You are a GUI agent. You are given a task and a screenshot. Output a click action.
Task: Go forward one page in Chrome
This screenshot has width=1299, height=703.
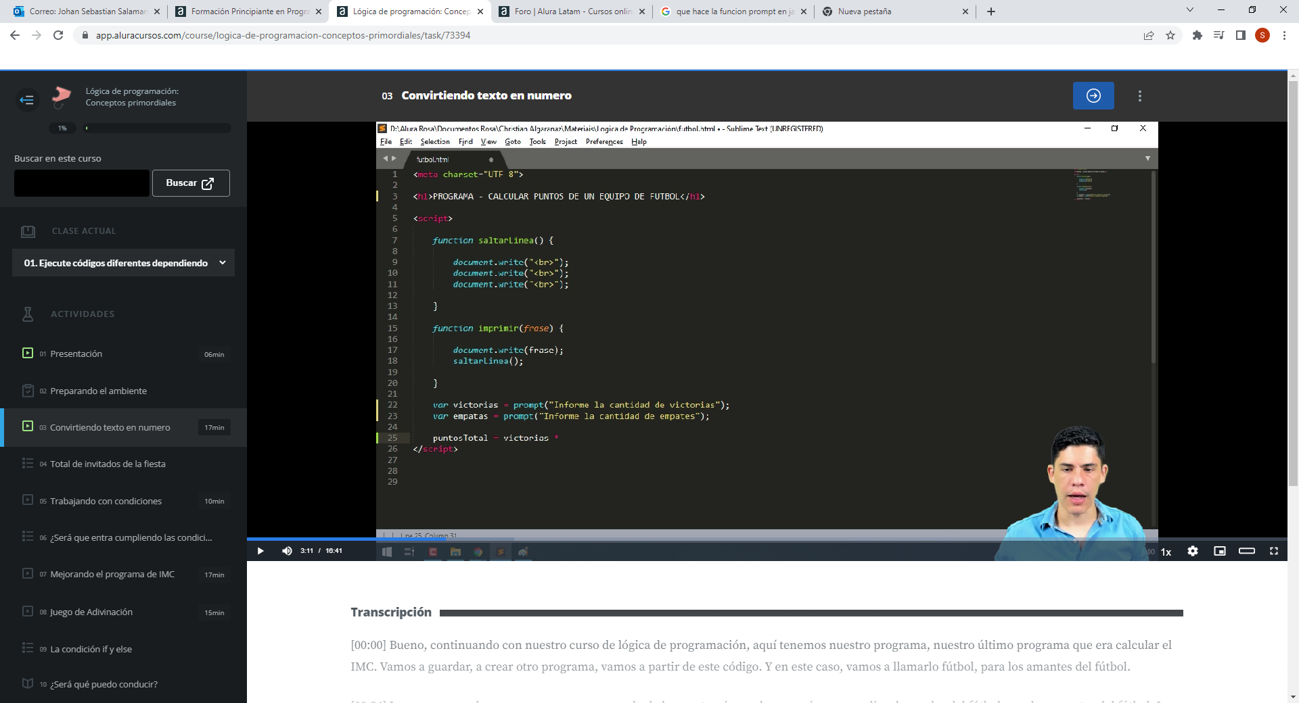tap(37, 35)
